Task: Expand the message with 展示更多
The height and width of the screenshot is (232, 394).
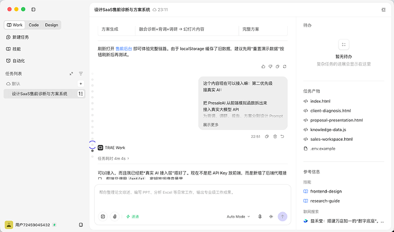Action: point(211,125)
